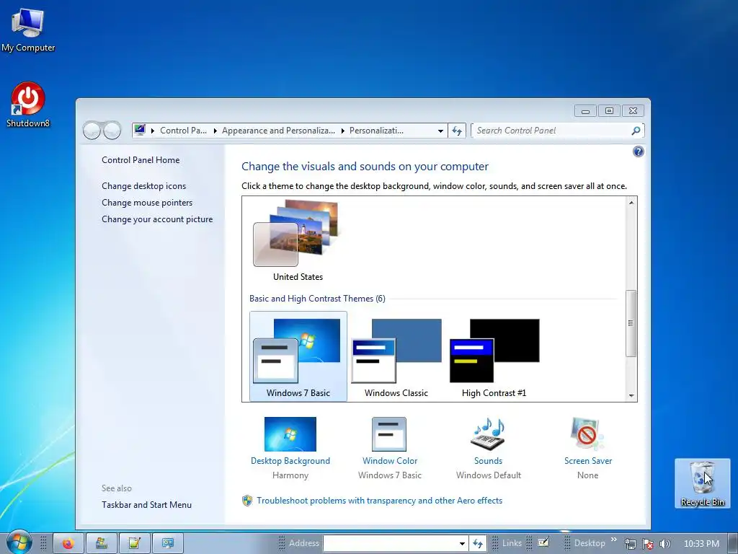Focus the Search Control Panel field

click(557, 131)
